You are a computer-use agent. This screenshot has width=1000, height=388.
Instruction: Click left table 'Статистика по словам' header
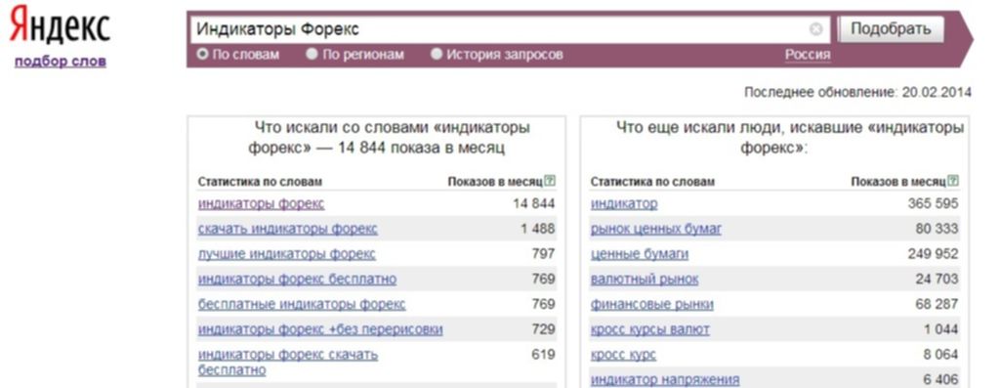tap(260, 182)
